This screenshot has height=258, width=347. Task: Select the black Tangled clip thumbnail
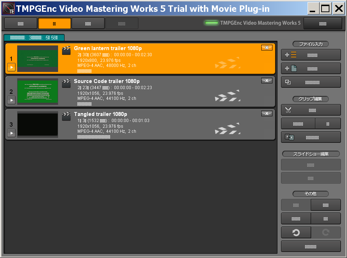[38, 125]
